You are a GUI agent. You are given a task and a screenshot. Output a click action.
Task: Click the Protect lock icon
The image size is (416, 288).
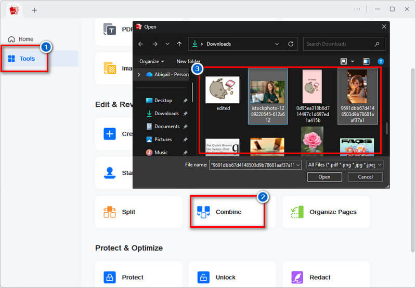(110, 277)
